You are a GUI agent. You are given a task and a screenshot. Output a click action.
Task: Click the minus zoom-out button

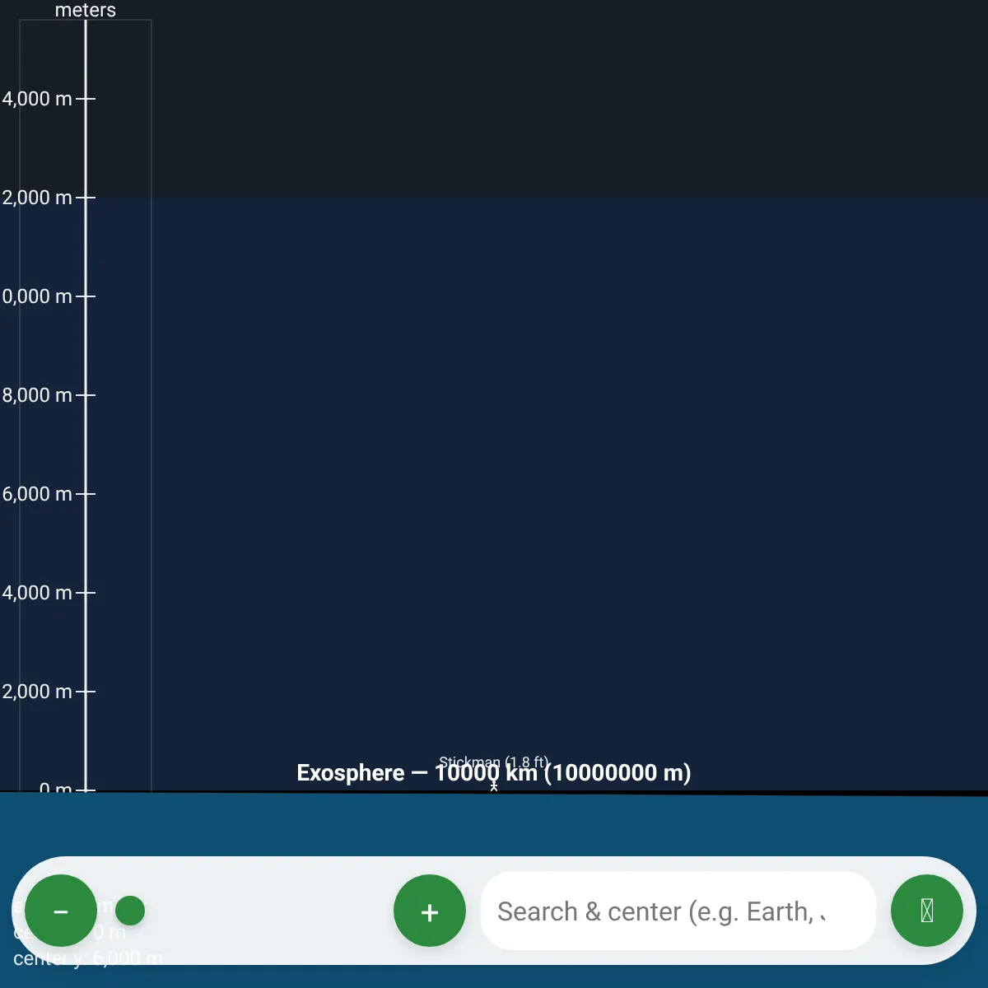(61, 911)
